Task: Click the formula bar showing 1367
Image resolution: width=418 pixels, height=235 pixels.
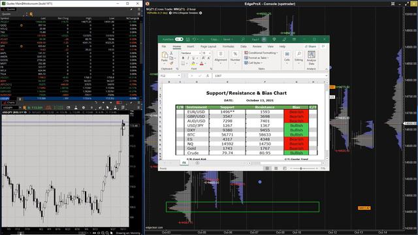Action: coord(270,76)
